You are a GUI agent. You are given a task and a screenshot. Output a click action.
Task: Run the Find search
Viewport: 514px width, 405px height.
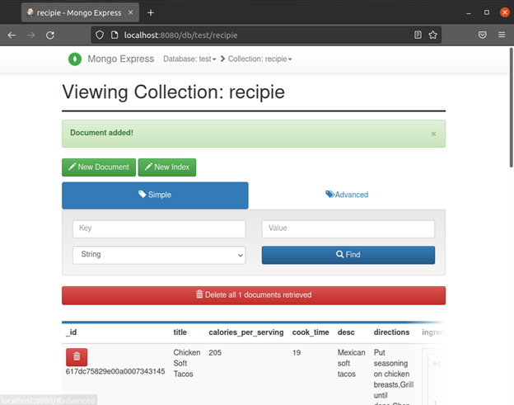(x=348, y=255)
